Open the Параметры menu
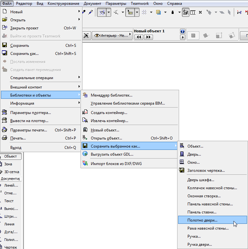Viewport: 248px width, 249px height. 116,4
